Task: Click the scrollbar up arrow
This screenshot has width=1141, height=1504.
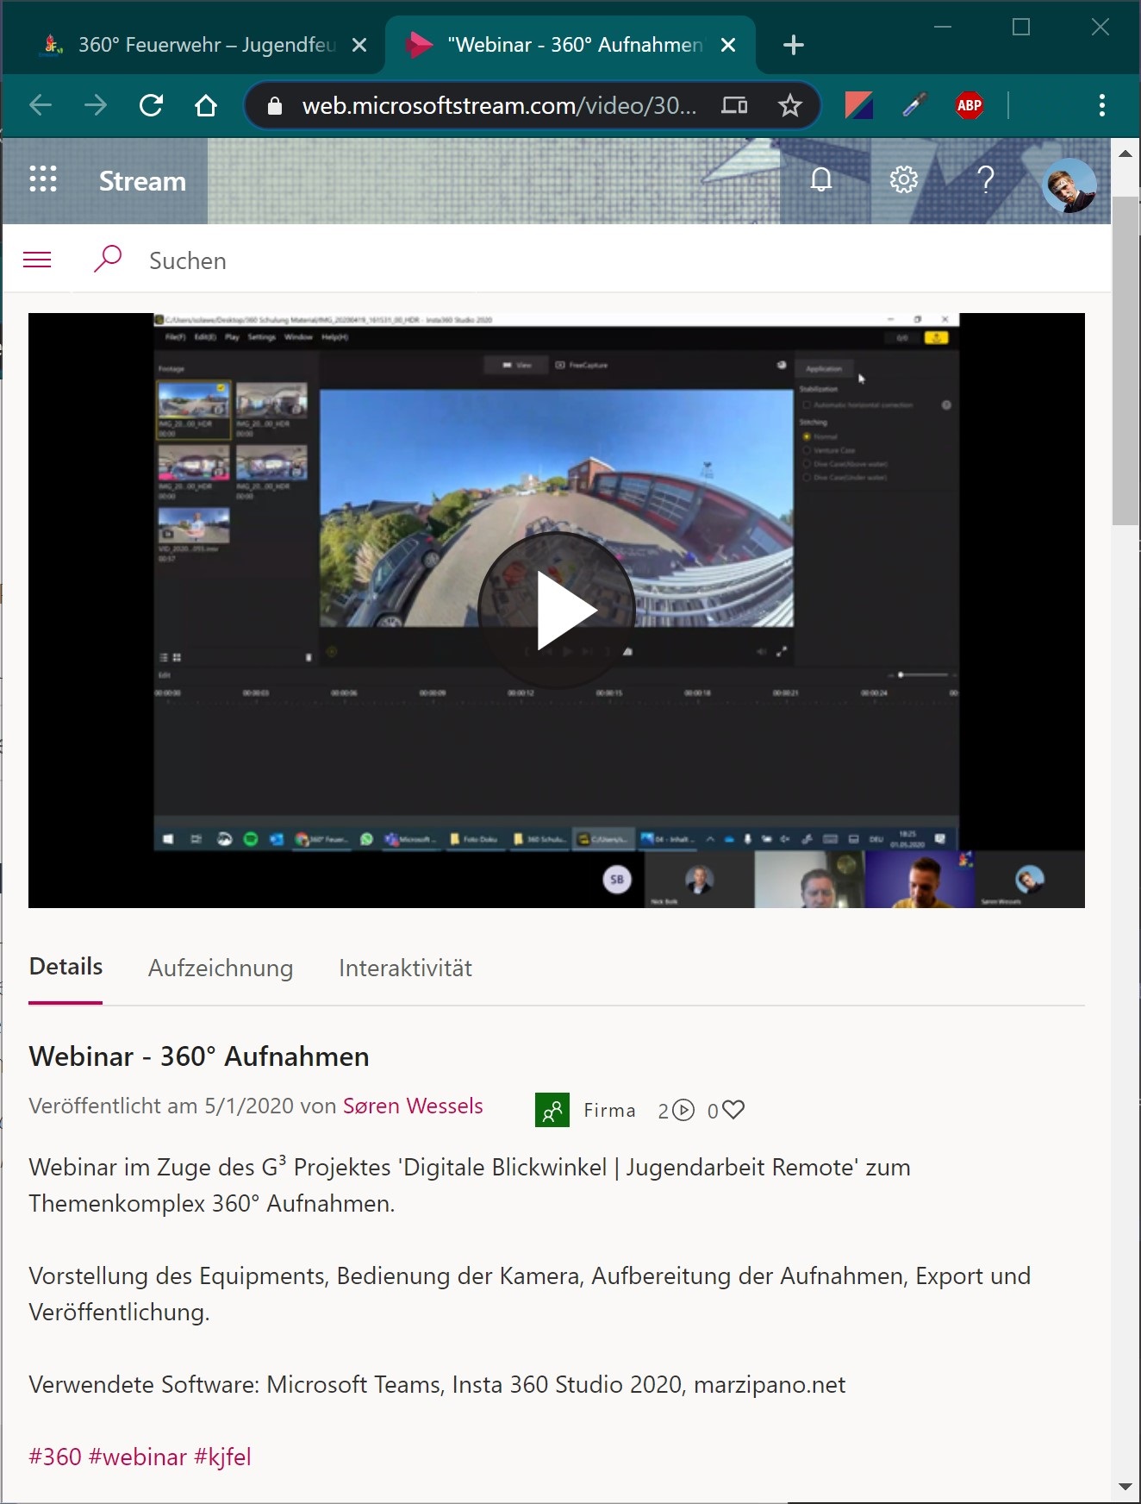Action: point(1125,154)
